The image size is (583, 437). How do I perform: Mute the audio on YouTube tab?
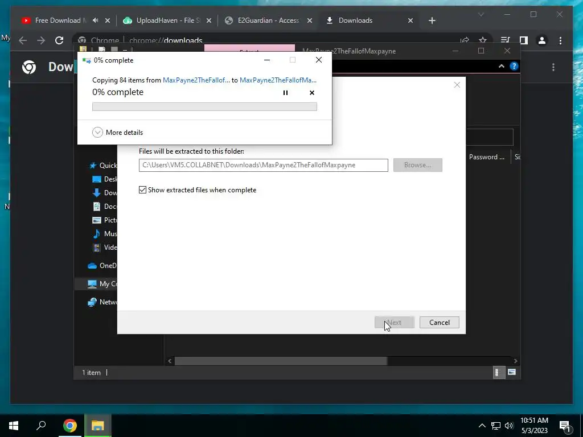pos(96,20)
